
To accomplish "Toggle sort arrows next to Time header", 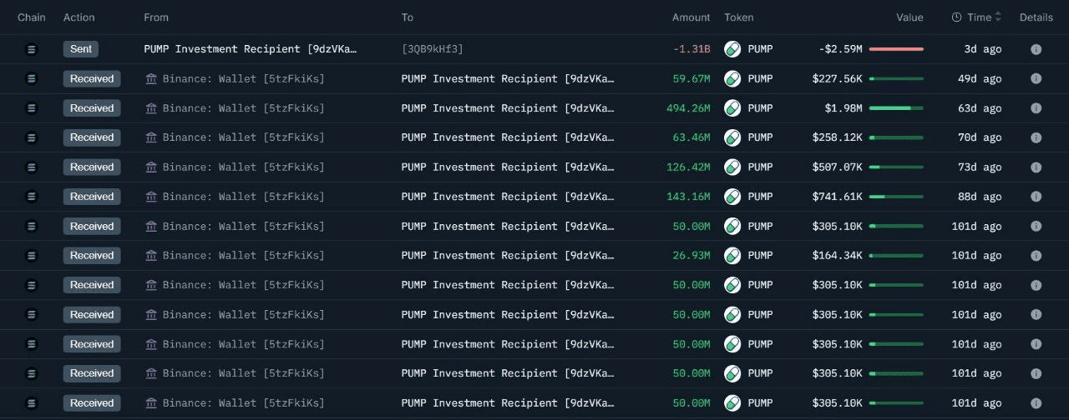I will click(998, 17).
